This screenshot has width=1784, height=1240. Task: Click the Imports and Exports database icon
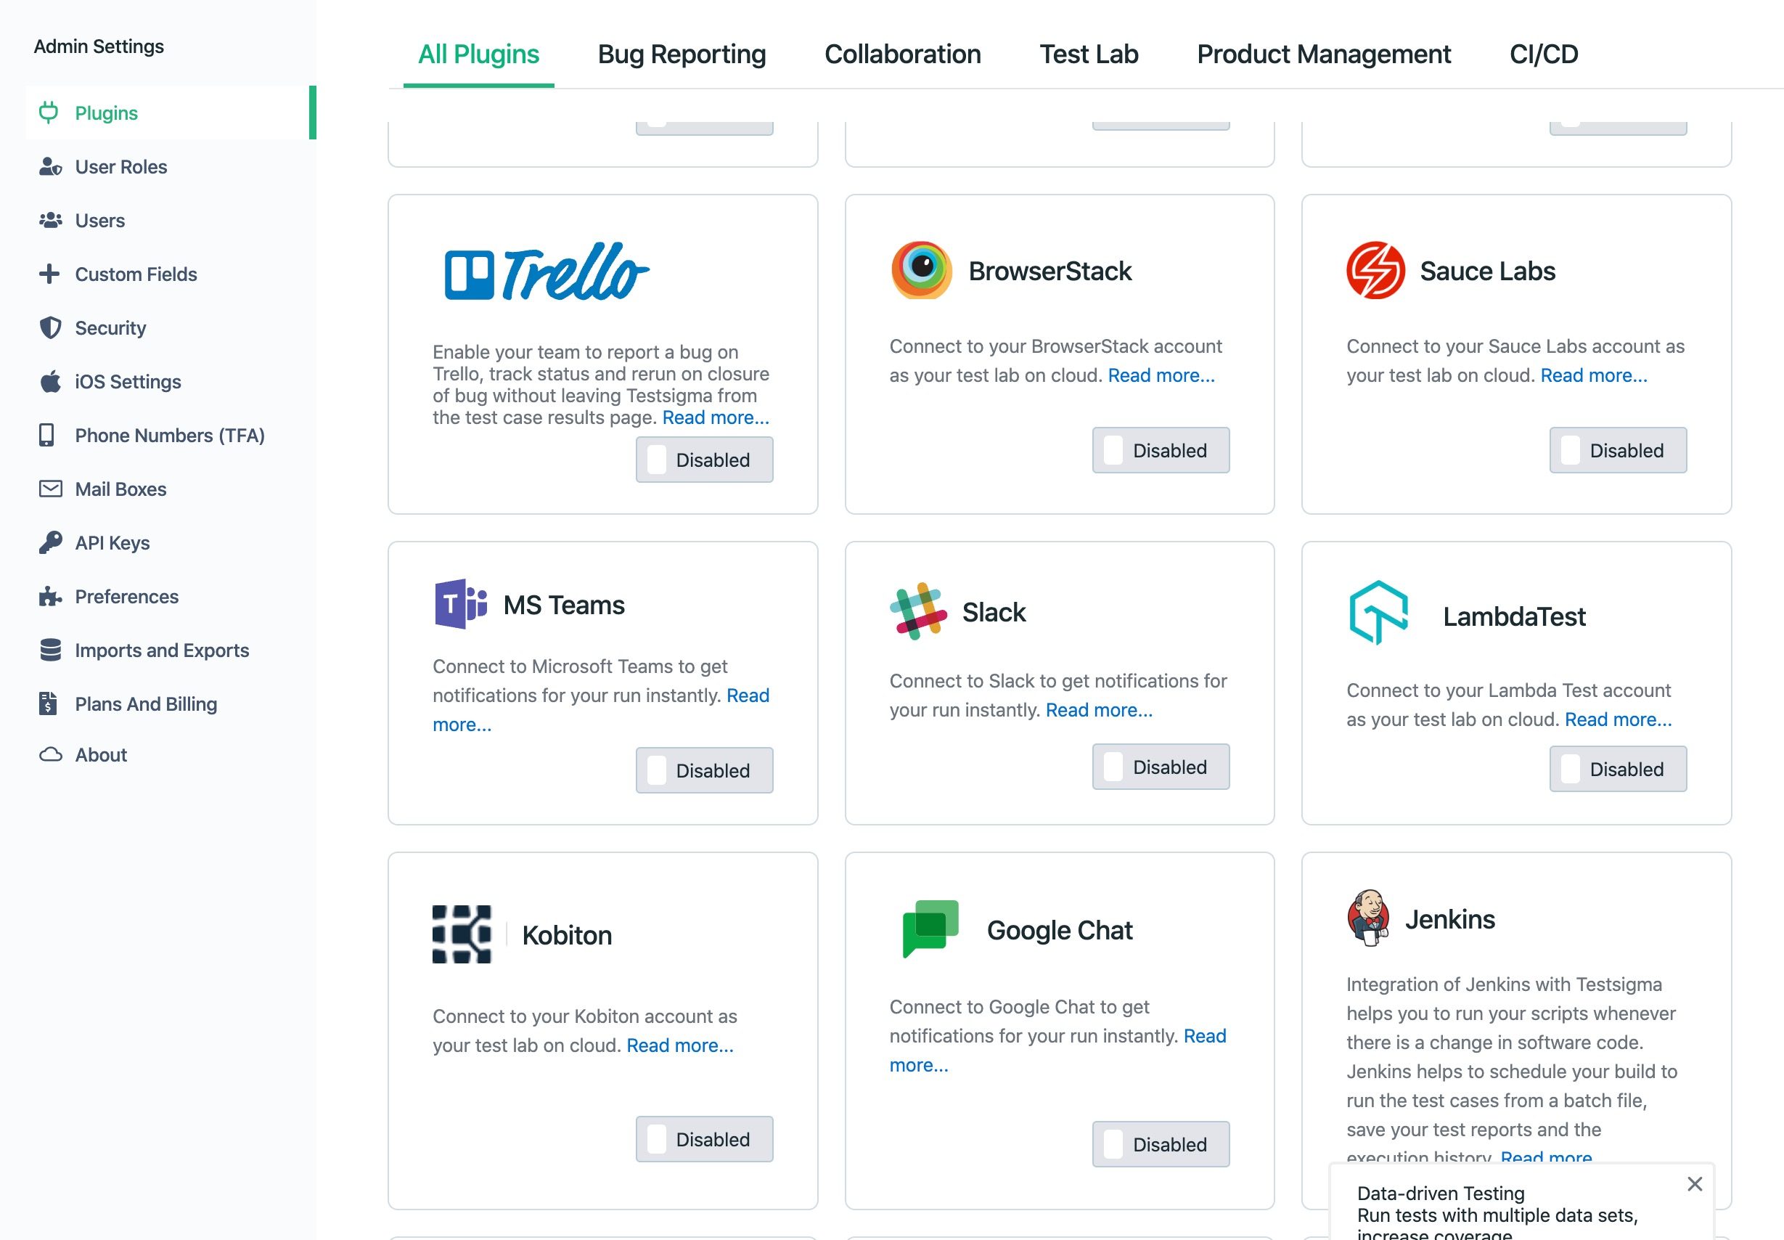(x=51, y=650)
